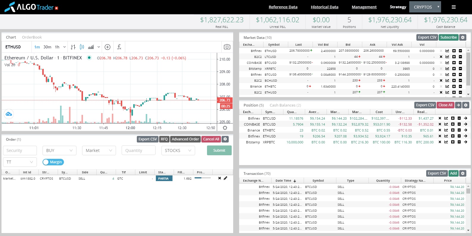Focus the Security input field
Viewport: 472px width, 236px height.
(x=20, y=151)
